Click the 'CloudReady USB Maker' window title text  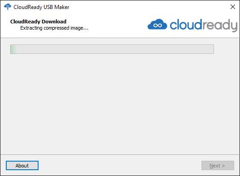click(x=41, y=7)
